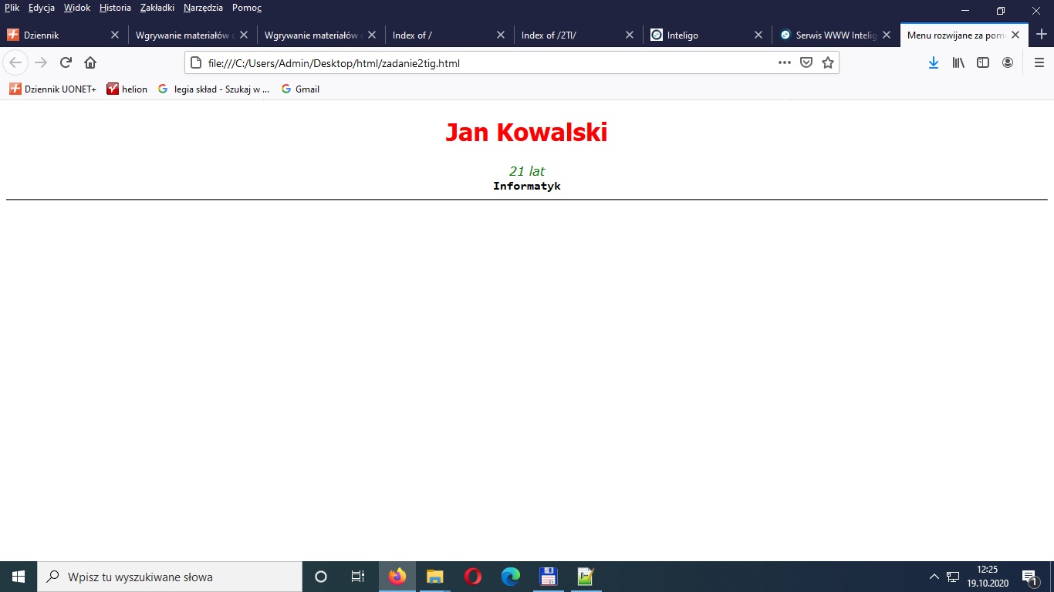Go to the Firefox Home page icon
The image size is (1054, 592).
(90, 62)
